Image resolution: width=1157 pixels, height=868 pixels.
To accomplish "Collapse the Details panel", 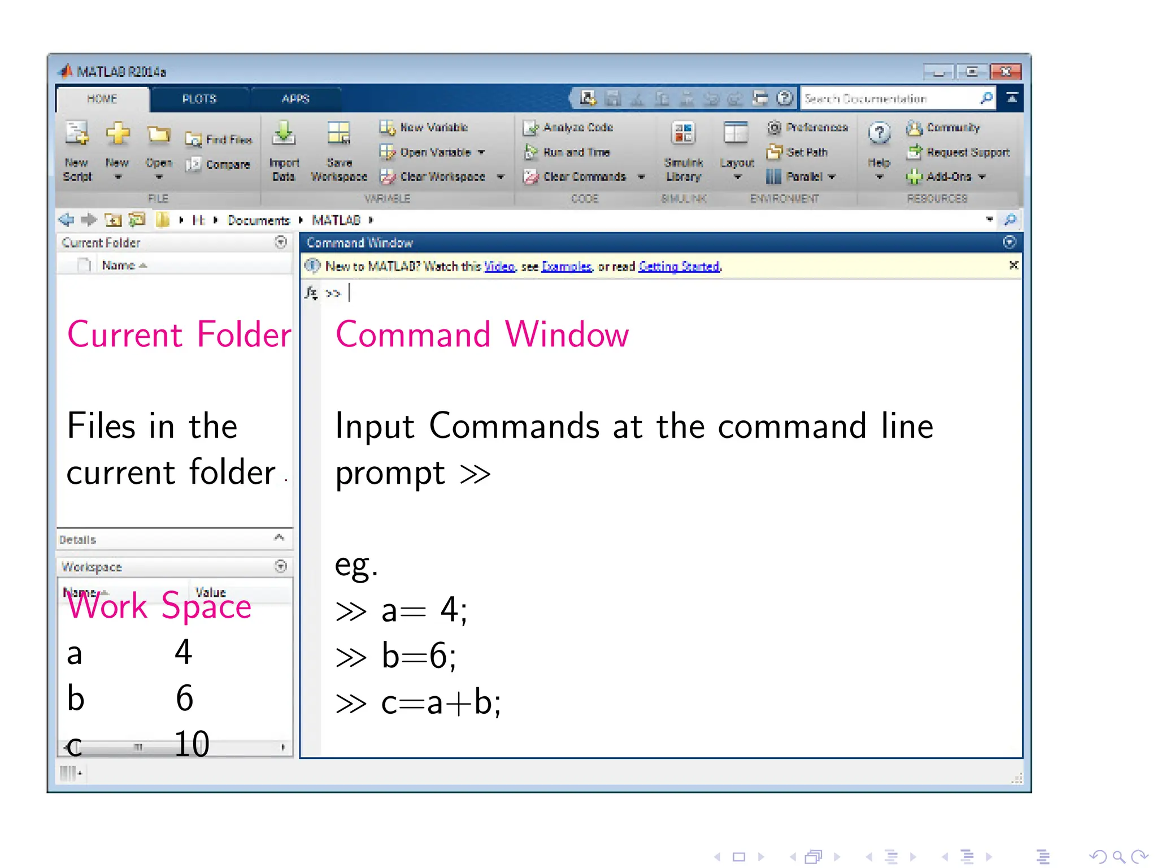I will [x=279, y=537].
